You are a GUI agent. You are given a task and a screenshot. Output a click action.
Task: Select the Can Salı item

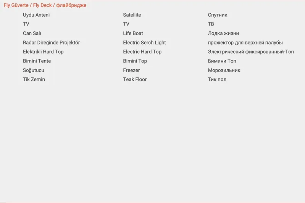tap(32, 34)
